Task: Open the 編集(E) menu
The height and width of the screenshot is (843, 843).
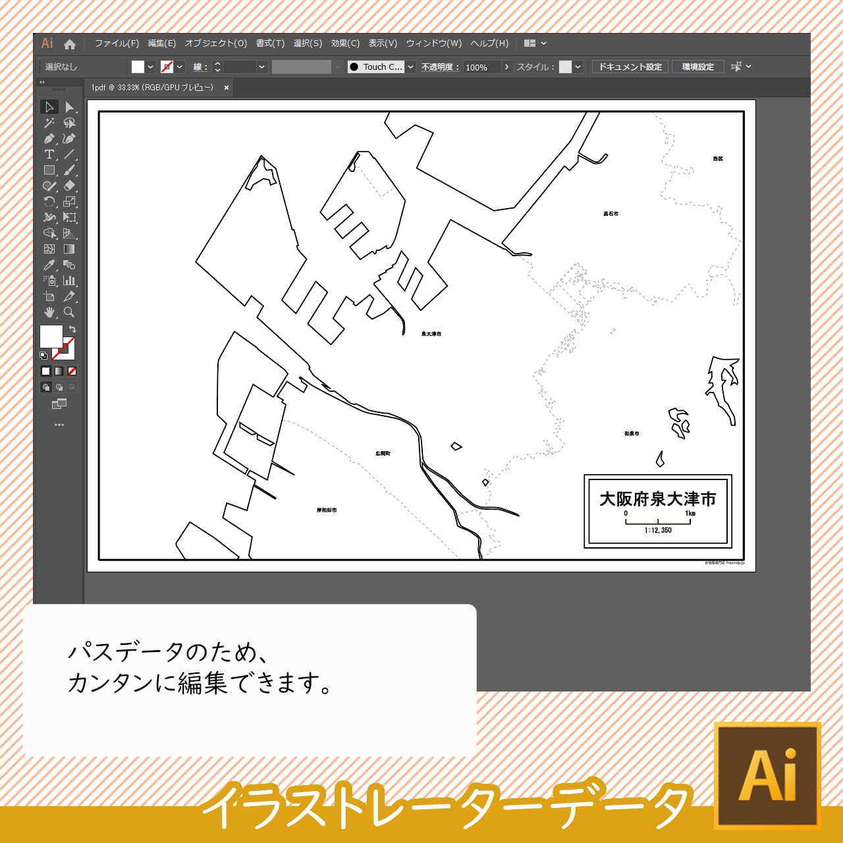Action: click(162, 43)
